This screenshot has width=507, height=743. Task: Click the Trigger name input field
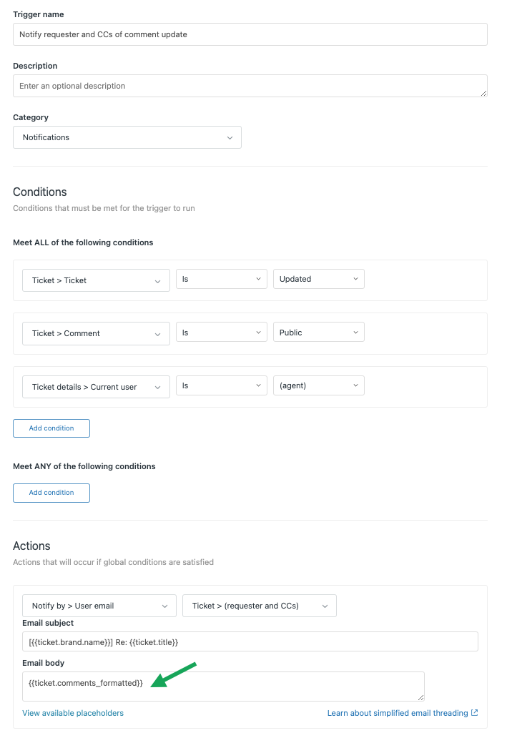(x=250, y=34)
